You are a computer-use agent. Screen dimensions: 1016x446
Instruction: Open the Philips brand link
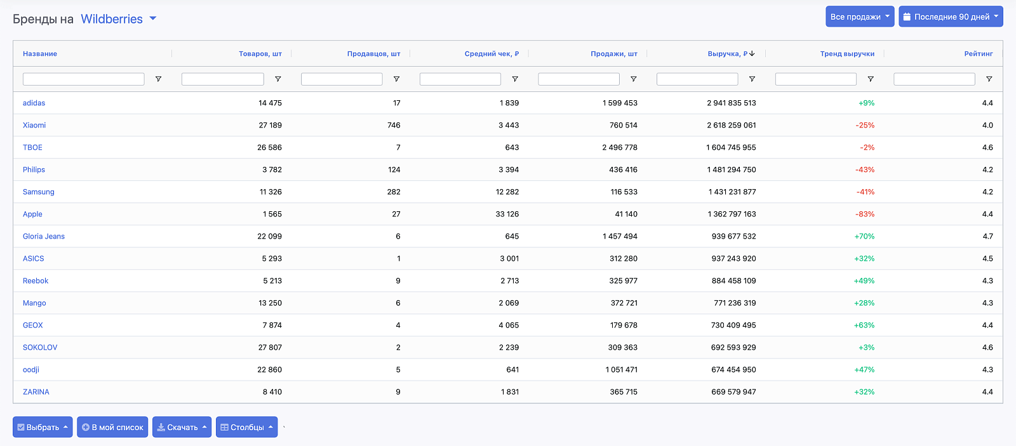pyautogui.click(x=34, y=169)
